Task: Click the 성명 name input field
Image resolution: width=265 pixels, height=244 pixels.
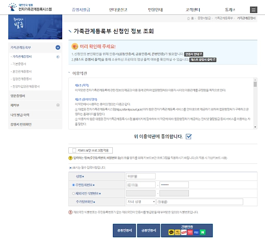Action: (x=141, y=176)
